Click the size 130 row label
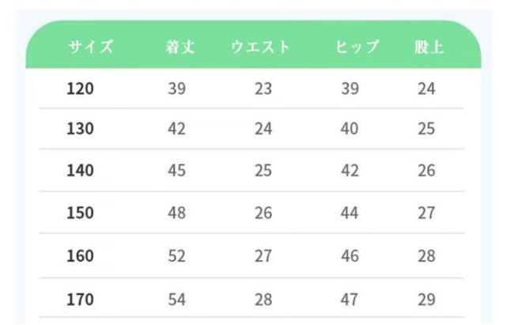 81,129
